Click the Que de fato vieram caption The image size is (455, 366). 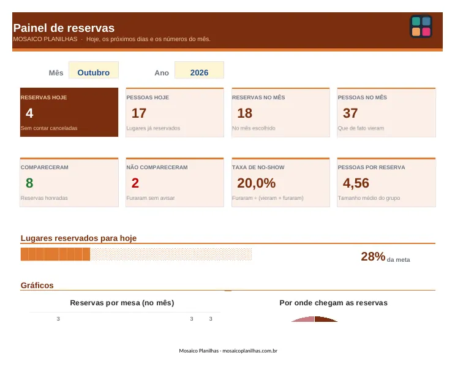click(361, 128)
